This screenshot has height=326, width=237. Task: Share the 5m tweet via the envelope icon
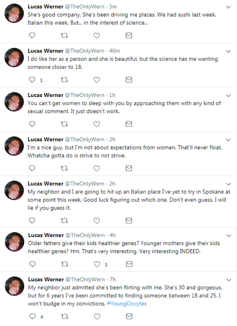[129, 35]
